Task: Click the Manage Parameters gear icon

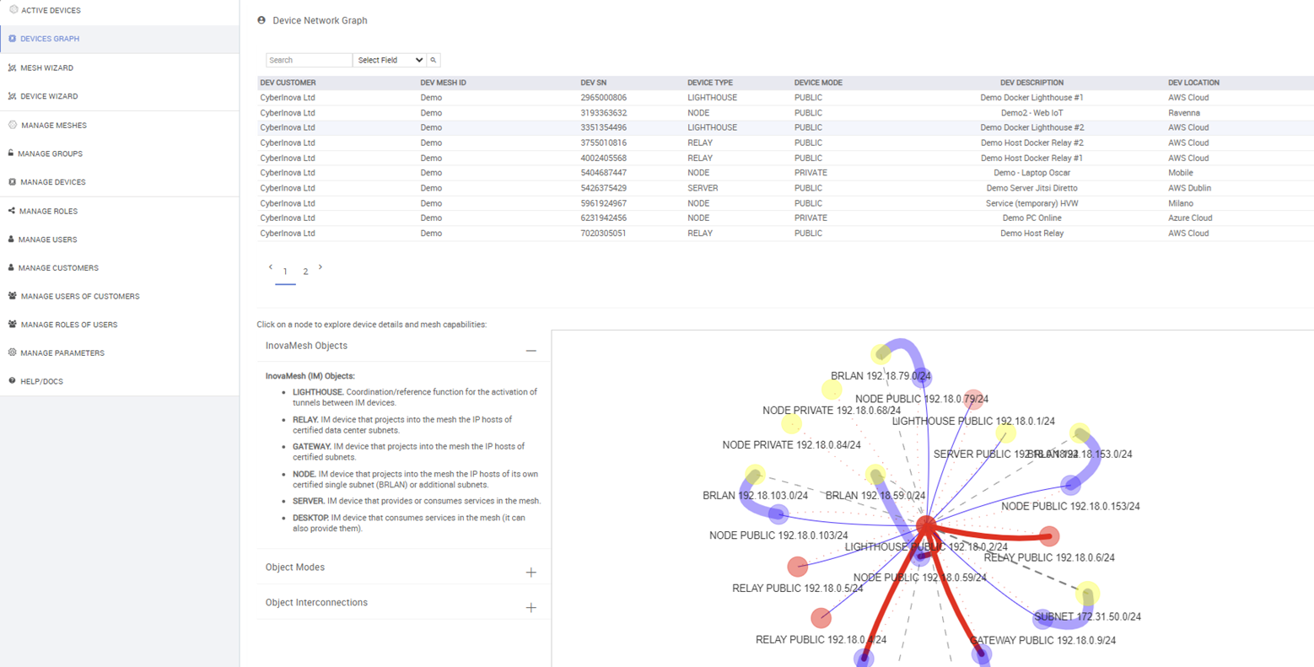Action: (x=13, y=352)
